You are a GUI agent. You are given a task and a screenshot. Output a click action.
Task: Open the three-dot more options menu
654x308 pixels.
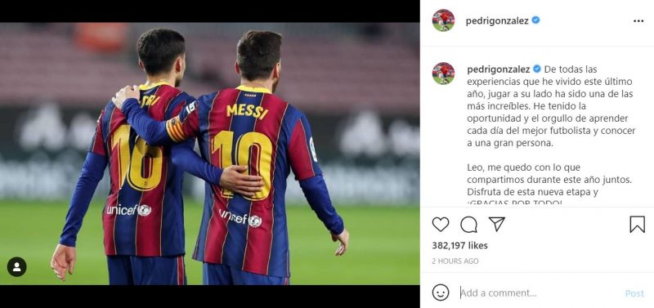(638, 21)
